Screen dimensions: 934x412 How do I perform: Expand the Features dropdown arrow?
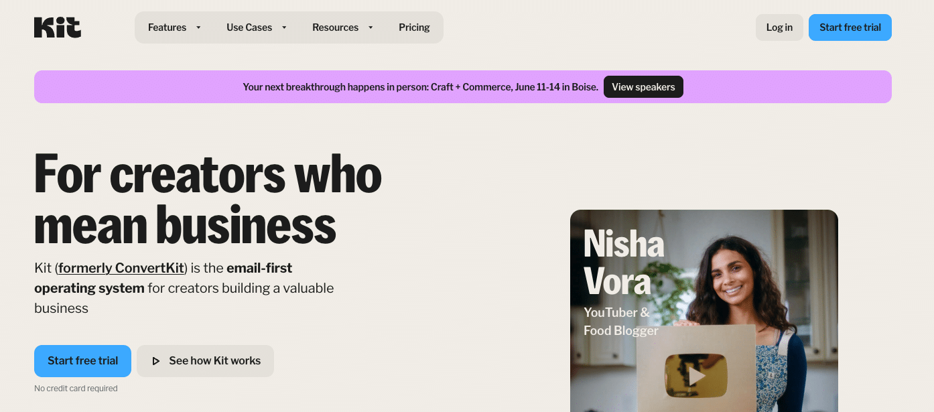pyautogui.click(x=198, y=27)
